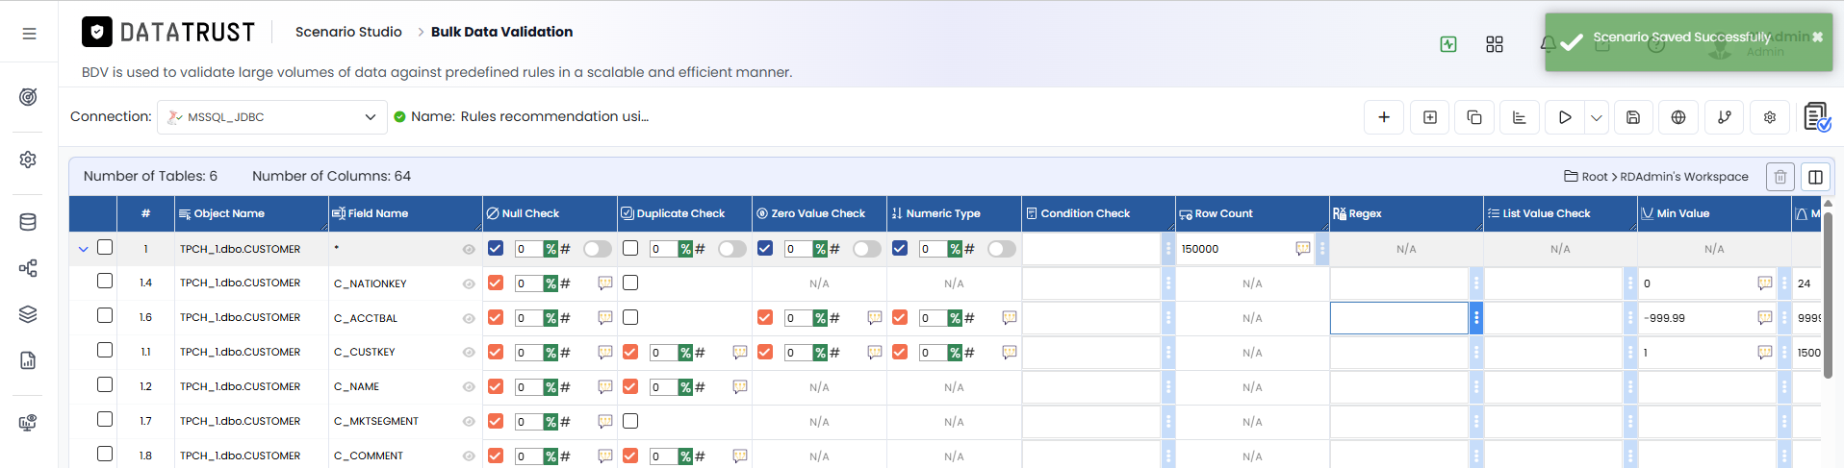
Task: Click the save scenario floppy icon
Action: [1633, 117]
